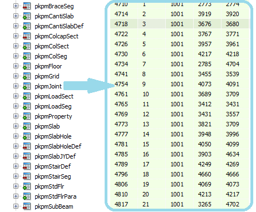The image size is (256, 212).
Task: Click cell 3771 in row 4
Action: (x=233, y=34)
